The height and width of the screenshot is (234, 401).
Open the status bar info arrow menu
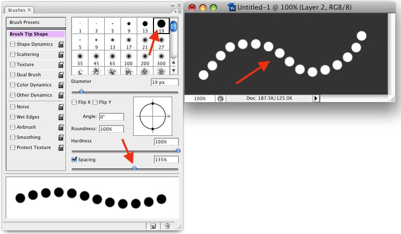click(316, 98)
